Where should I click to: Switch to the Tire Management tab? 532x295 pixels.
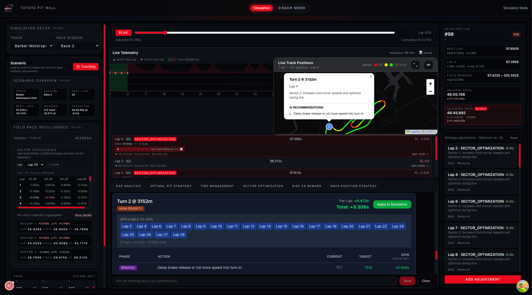point(217,186)
